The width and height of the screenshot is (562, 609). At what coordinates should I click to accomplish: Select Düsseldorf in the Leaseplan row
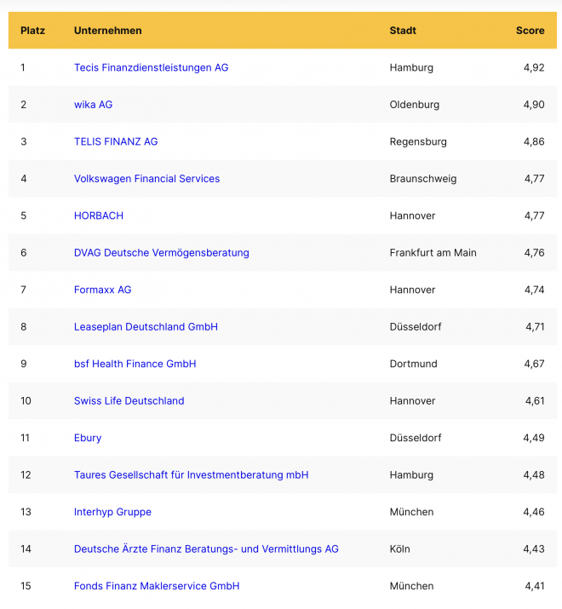point(416,326)
